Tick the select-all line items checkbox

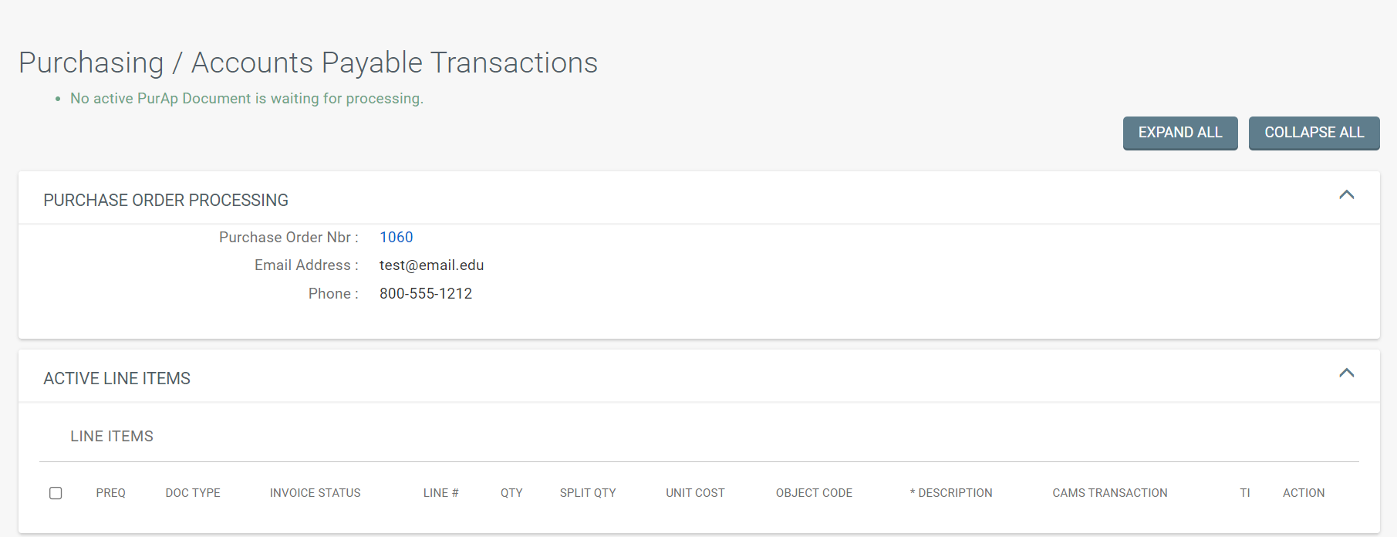coord(56,493)
